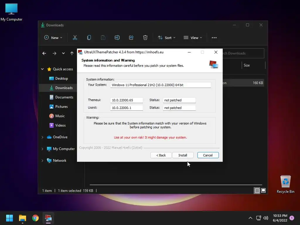Click the Paste icon in Explorer toolbar
Viewport: 300px width, 225px height.
[x=103, y=38]
